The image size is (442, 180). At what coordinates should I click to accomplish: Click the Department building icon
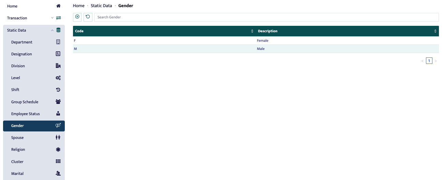pos(58,42)
